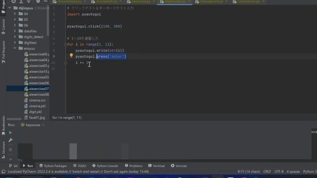The height and width of the screenshot is (178, 317).
Task: Open aiexercises08 file in project tree
Action: click(x=37, y=94)
